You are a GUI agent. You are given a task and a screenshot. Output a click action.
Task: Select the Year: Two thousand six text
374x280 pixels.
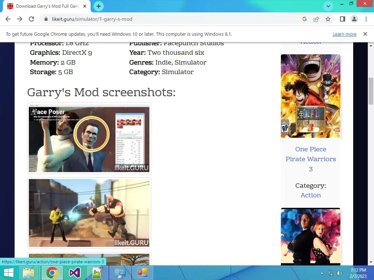[167, 52]
